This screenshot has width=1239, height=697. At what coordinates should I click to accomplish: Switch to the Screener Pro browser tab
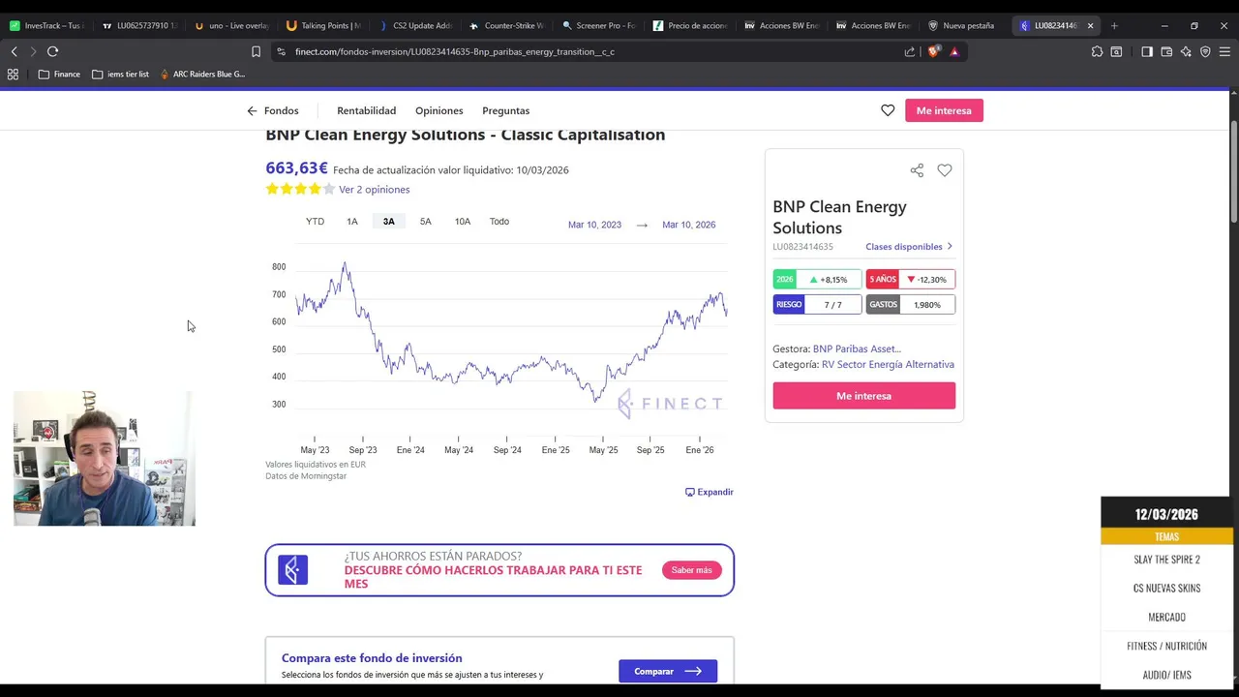[x=600, y=25]
